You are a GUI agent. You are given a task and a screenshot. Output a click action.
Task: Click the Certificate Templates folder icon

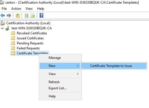click(x=13, y=53)
